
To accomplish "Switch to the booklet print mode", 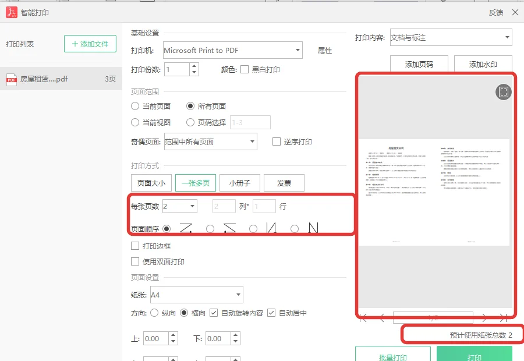I will point(240,183).
